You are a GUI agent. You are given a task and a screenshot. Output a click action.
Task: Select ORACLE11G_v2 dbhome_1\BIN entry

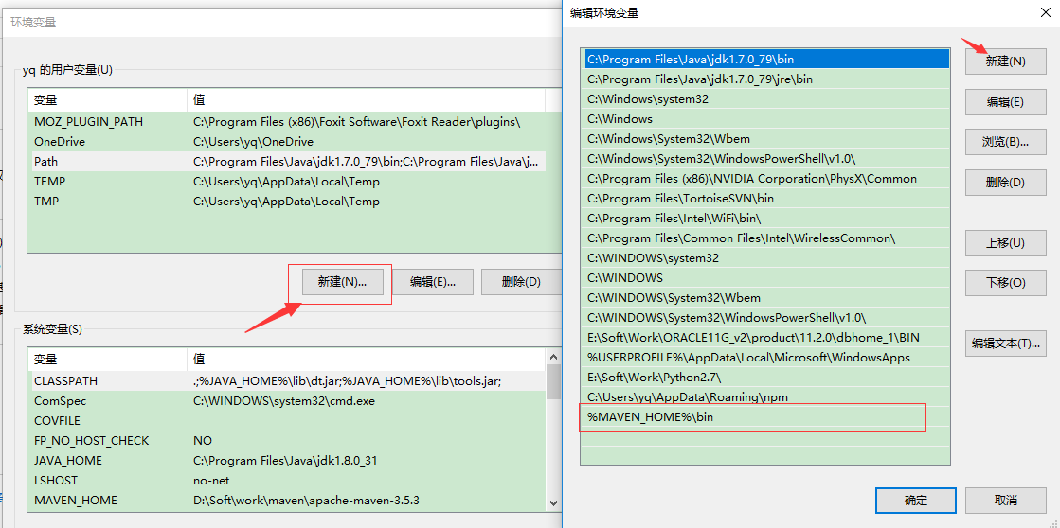point(766,338)
